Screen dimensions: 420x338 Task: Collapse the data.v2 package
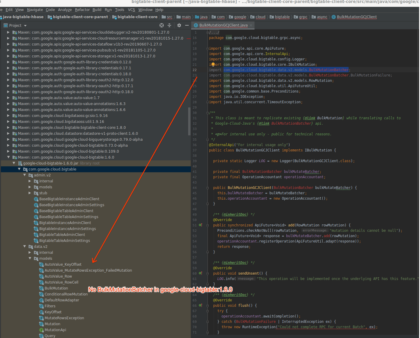pos(25,246)
